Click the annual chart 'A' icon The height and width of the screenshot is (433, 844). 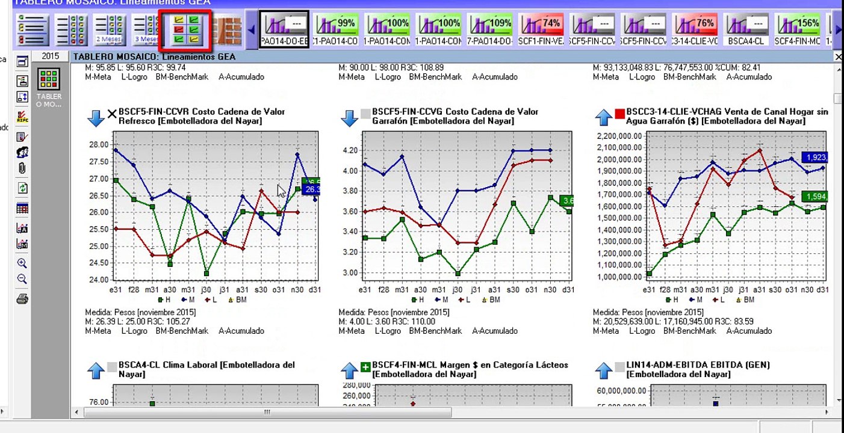22,228
